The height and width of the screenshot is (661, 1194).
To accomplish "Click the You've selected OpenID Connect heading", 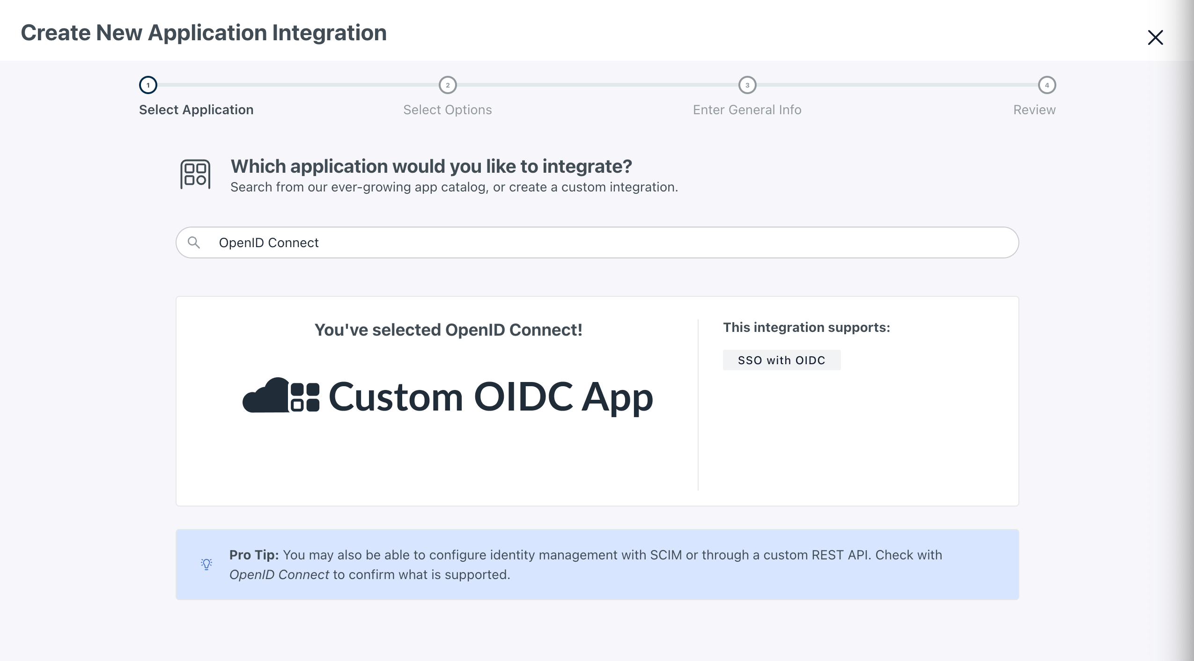I will tap(448, 329).
